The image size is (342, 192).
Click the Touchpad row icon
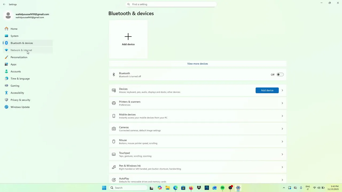coord(114,154)
